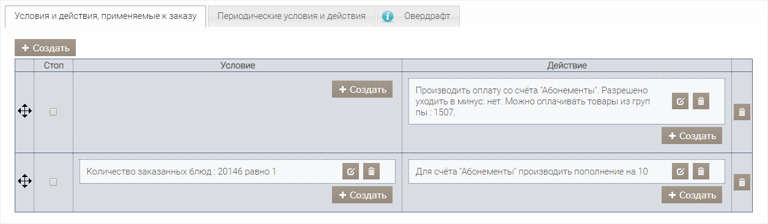Delete the "производить пополнение на 10" action
The image size is (768, 224).
pyautogui.click(x=701, y=172)
